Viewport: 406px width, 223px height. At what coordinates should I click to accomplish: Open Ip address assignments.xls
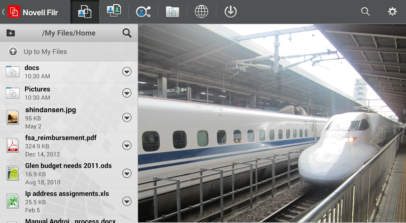click(x=69, y=202)
